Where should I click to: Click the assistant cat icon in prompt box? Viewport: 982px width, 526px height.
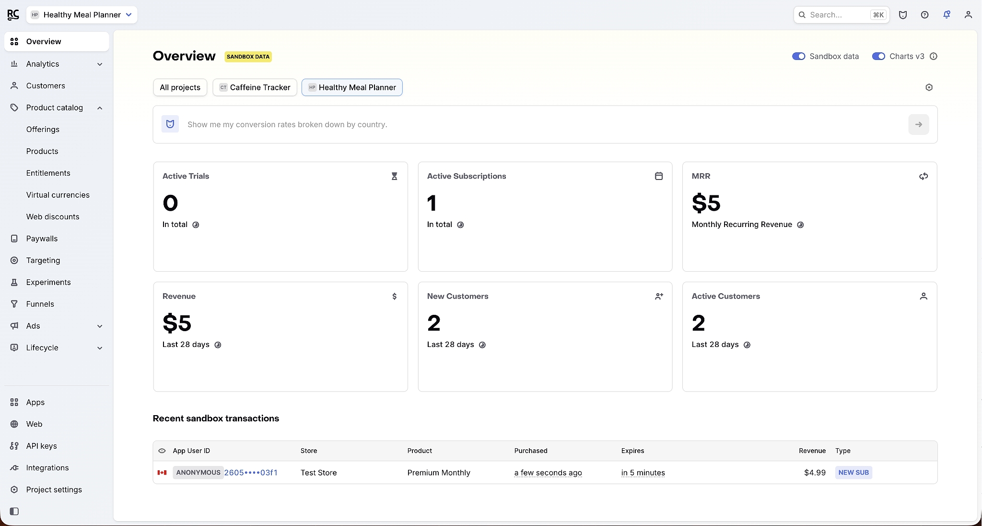tap(170, 124)
